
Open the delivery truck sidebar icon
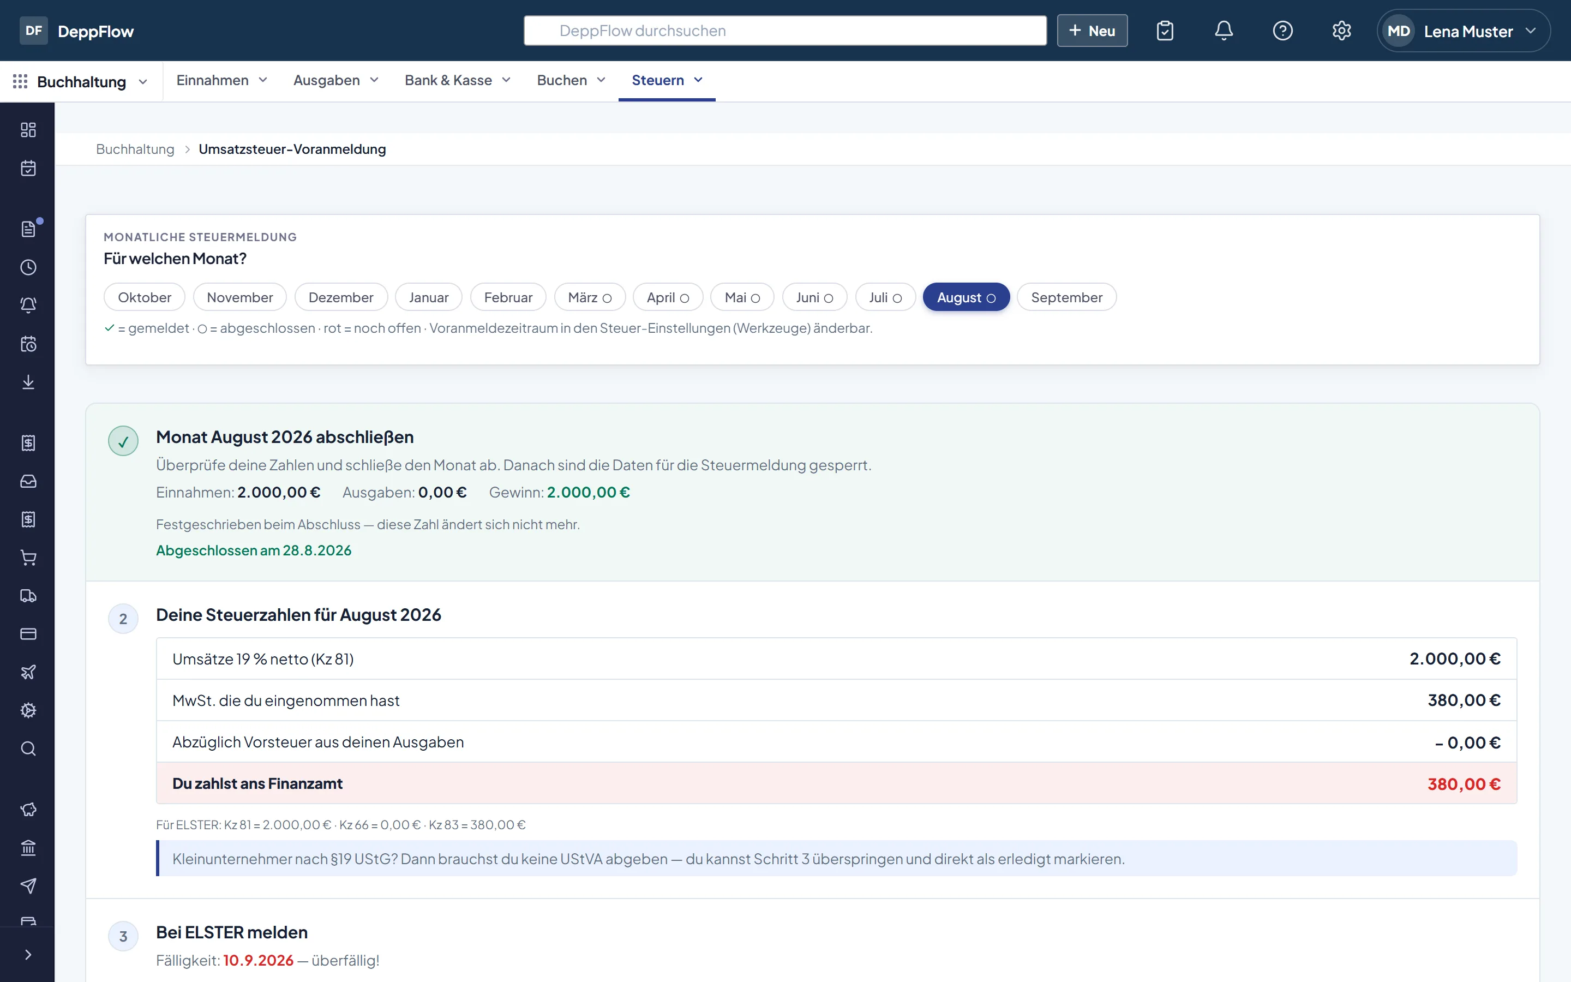coord(28,596)
